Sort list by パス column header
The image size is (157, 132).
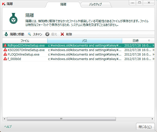(x=84, y=41)
